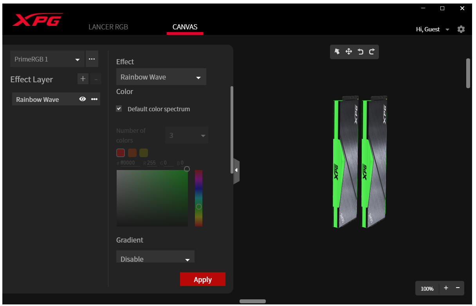This screenshot has width=476, height=306.
Task: Click the canvas horizontal scrollbar at bottom
Action: click(x=252, y=301)
